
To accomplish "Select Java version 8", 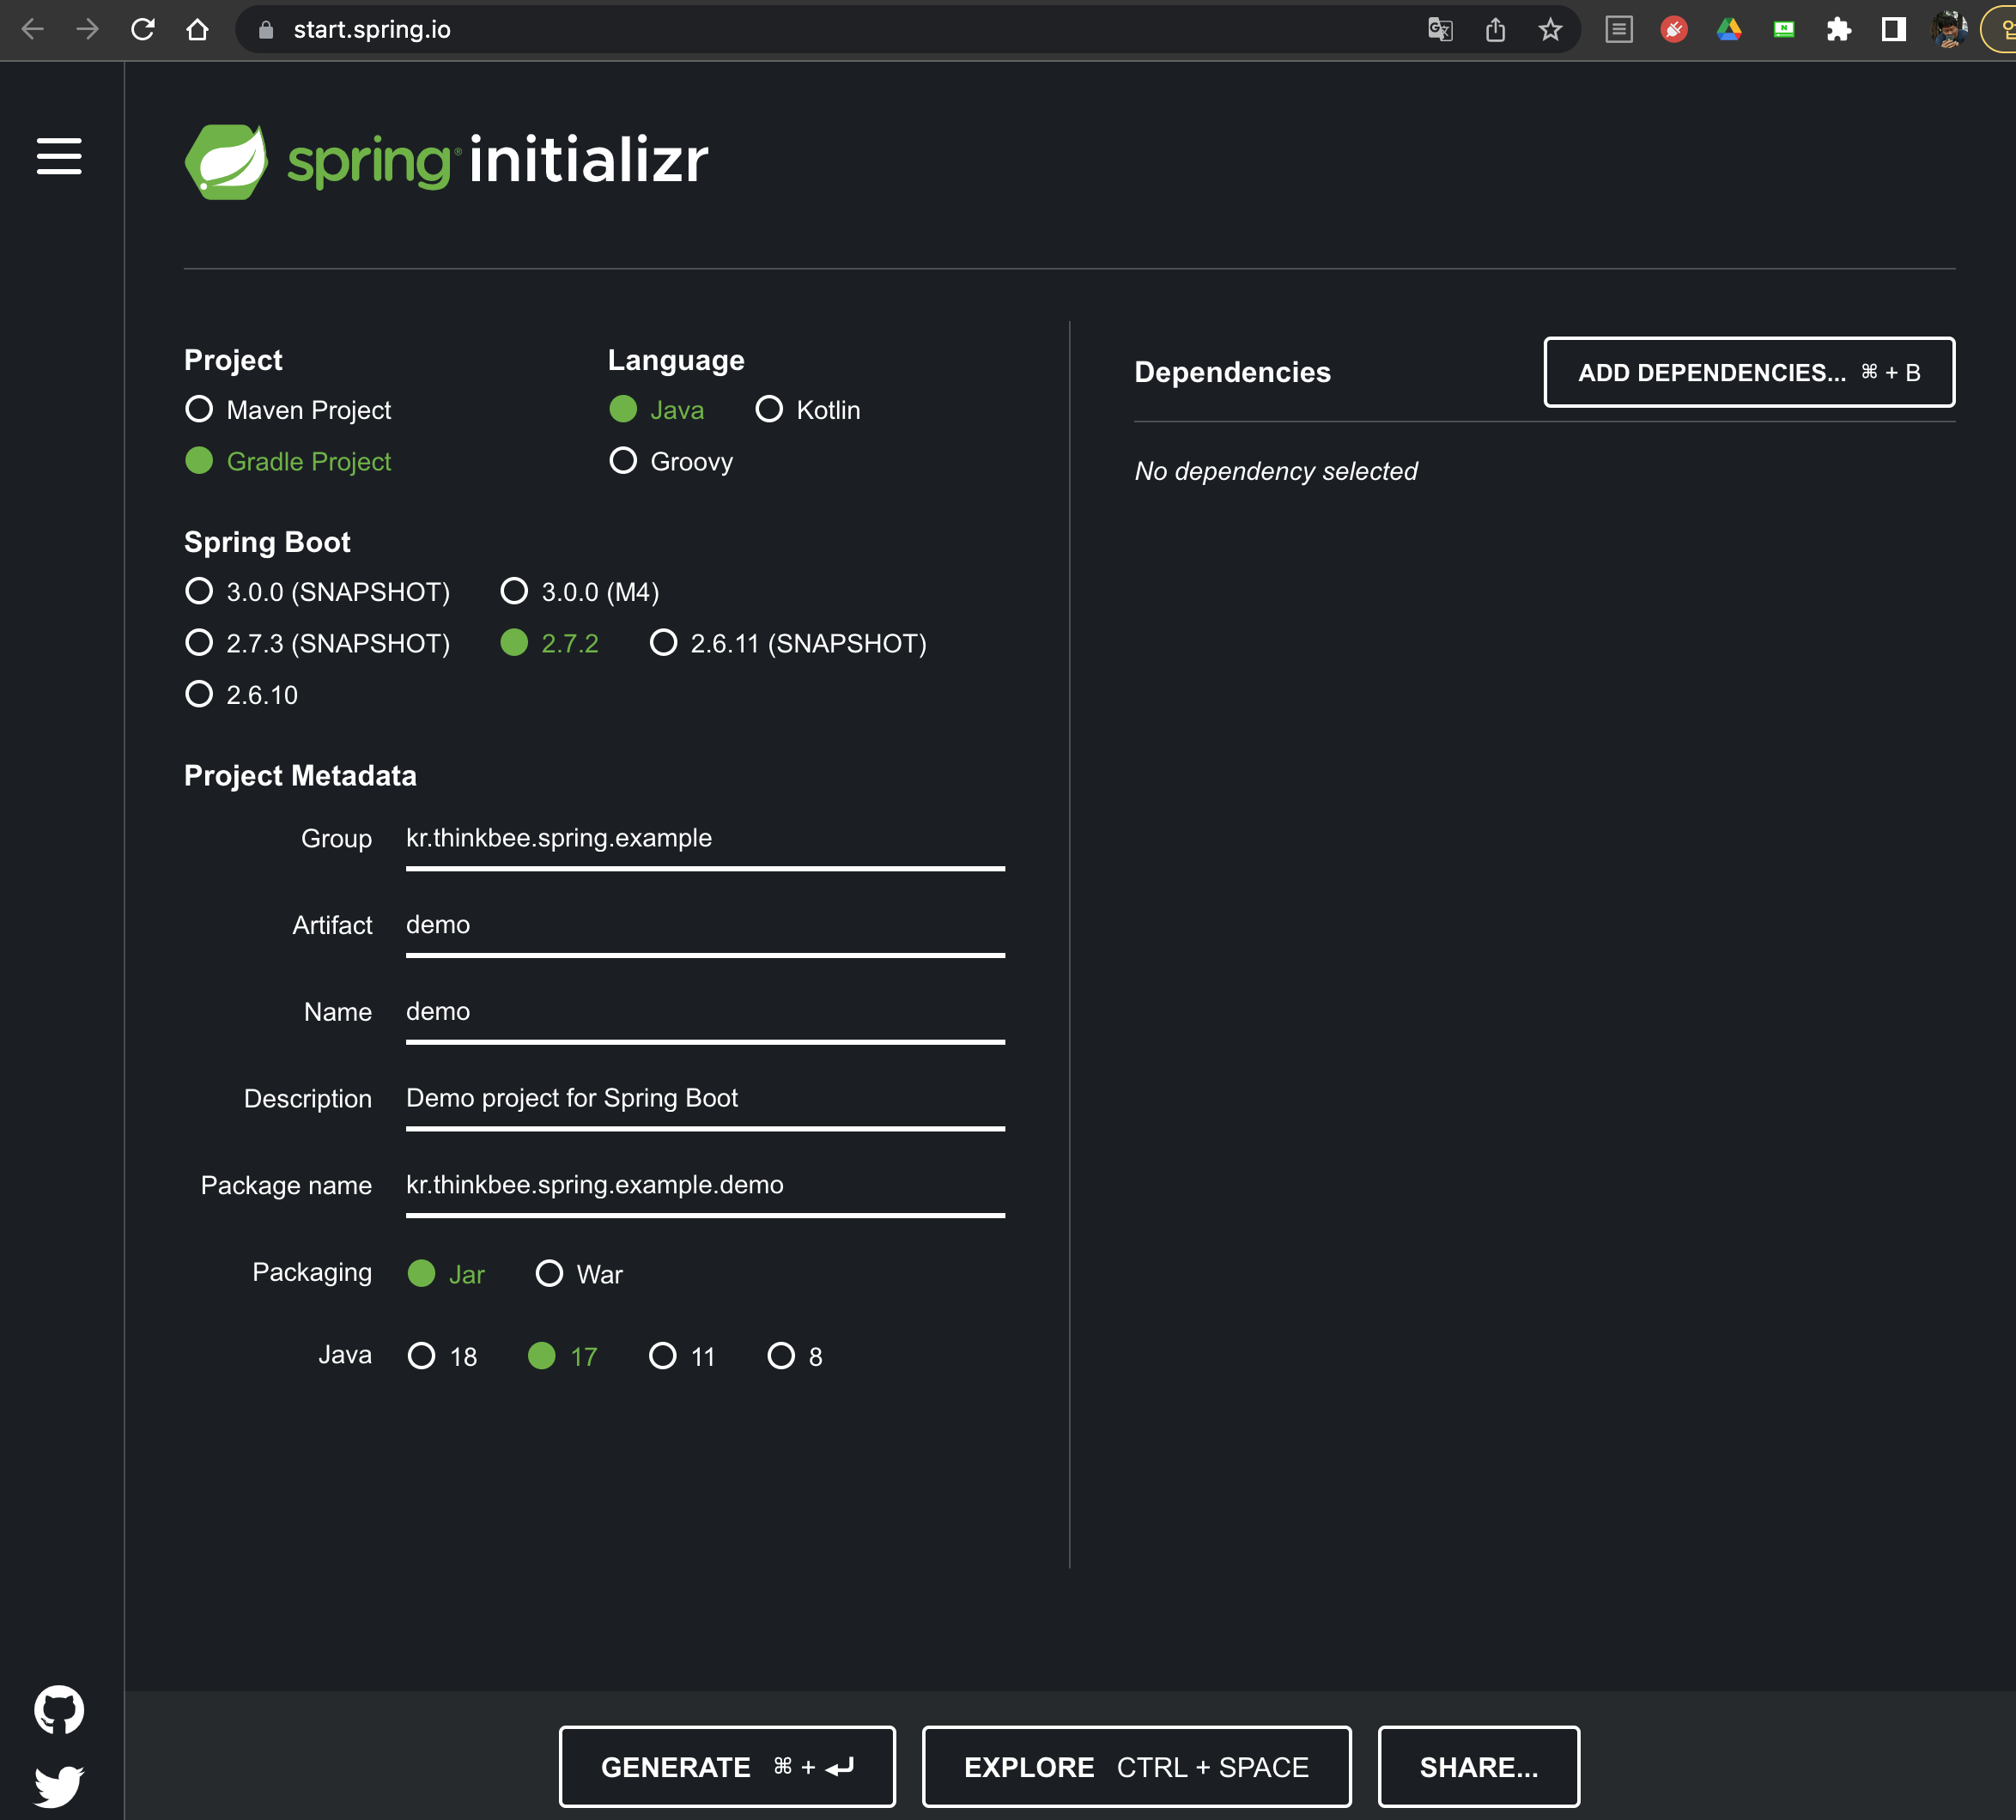I will [x=795, y=1357].
